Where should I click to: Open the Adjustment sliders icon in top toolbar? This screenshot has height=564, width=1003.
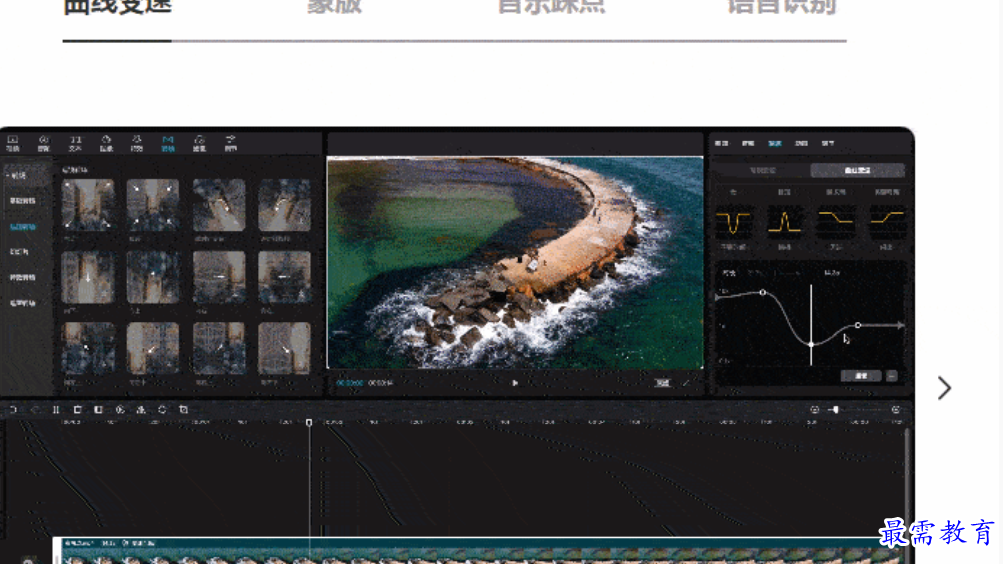(231, 142)
